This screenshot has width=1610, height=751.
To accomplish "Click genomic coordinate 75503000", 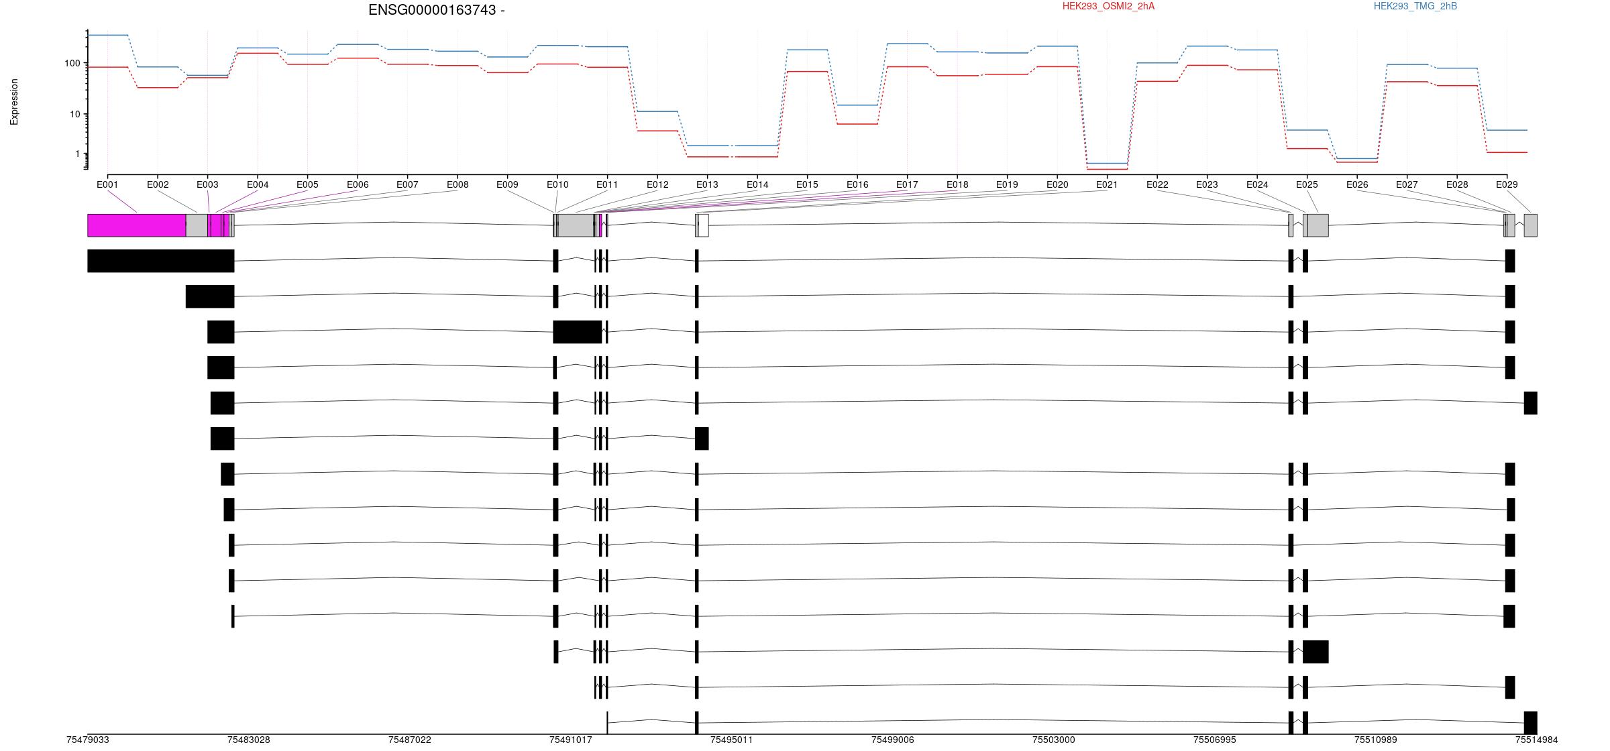I will tap(1054, 740).
